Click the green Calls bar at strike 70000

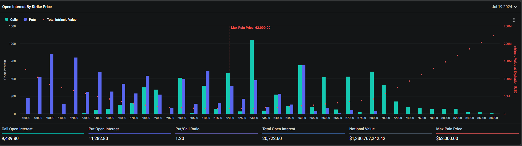(x=384, y=99)
